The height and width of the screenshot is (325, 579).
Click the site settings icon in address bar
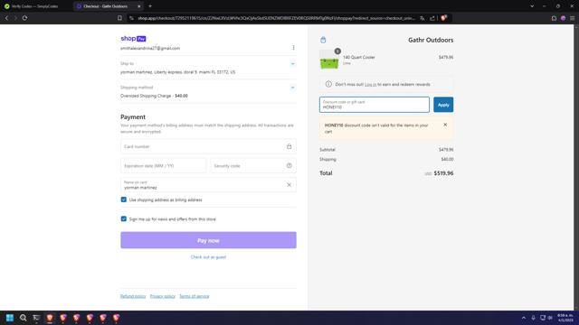click(x=131, y=18)
